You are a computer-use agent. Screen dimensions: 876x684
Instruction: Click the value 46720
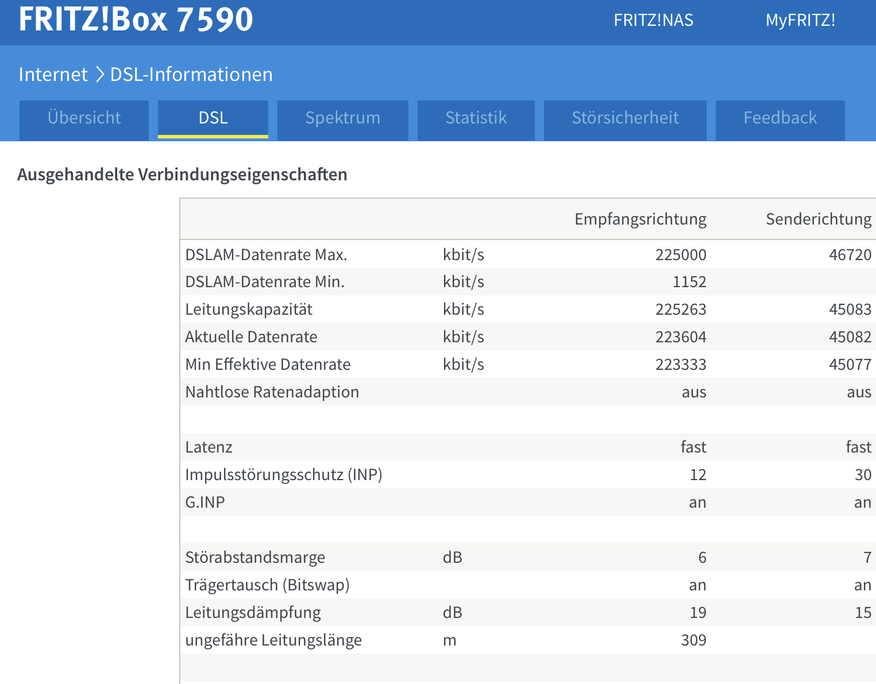[850, 254]
